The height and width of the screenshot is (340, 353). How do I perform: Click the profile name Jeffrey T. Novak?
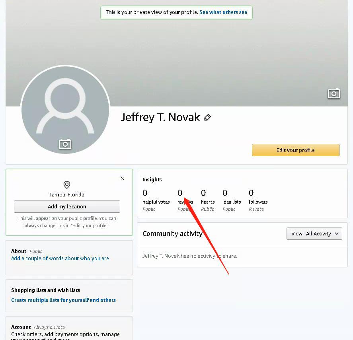click(160, 117)
